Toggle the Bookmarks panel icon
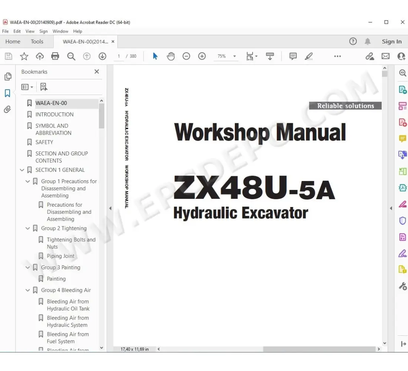The image size is (408, 371). coord(7,93)
